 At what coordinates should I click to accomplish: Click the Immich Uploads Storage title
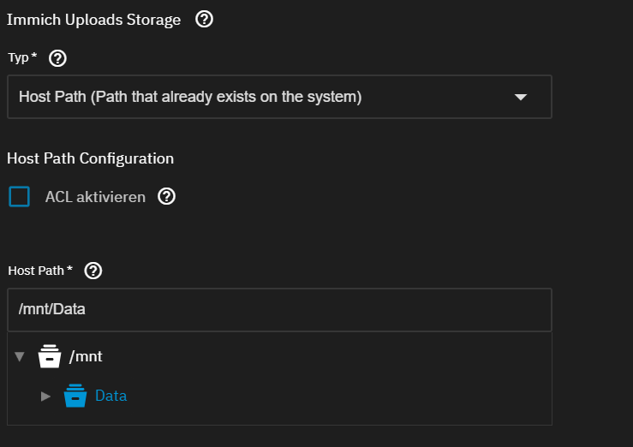tap(93, 20)
